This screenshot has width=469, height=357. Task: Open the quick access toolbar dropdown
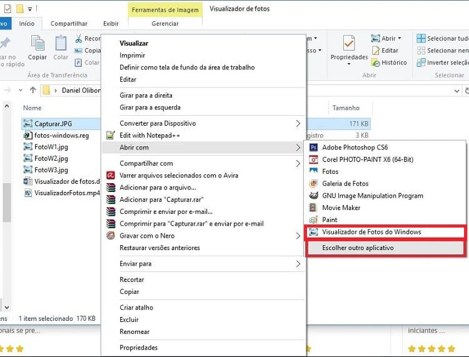coord(30,9)
